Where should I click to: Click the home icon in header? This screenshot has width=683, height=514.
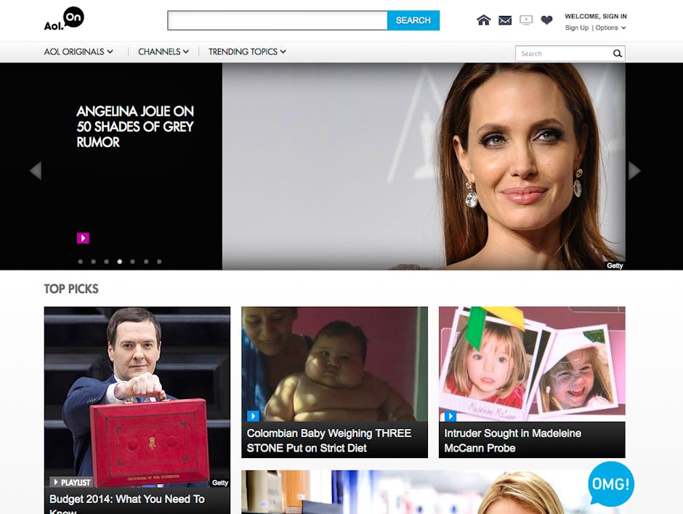point(483,20)
